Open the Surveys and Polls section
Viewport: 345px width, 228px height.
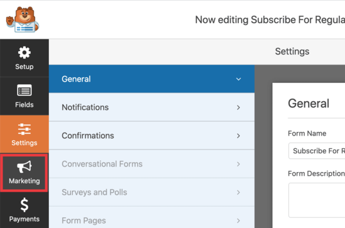click(152, 192)
